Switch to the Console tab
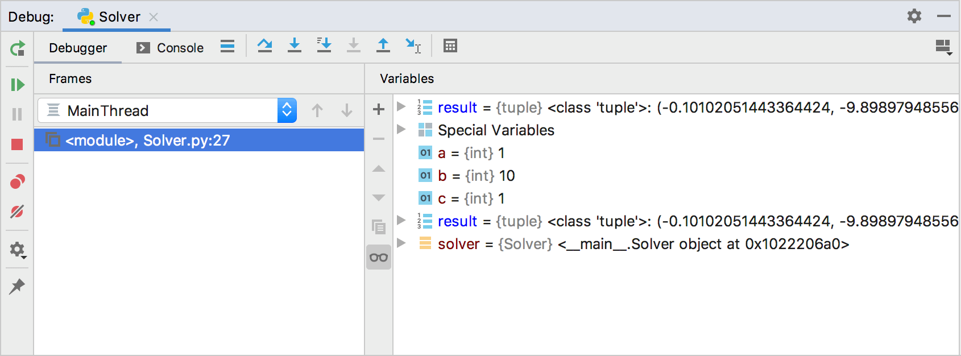This screenshot has height=356, width=961. click(x=170, y=48)
